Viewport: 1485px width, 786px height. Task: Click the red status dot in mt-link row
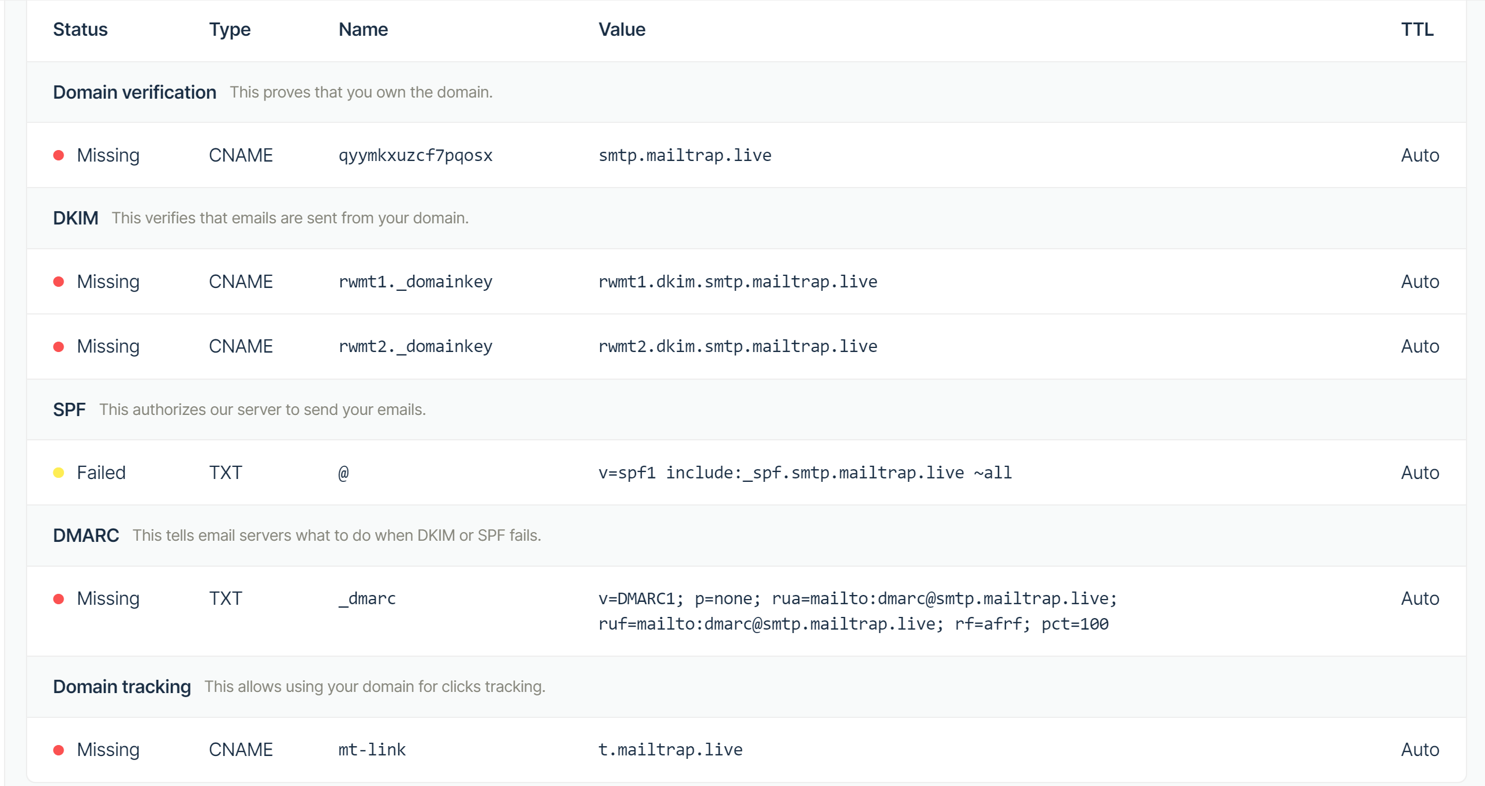(58, 750)
